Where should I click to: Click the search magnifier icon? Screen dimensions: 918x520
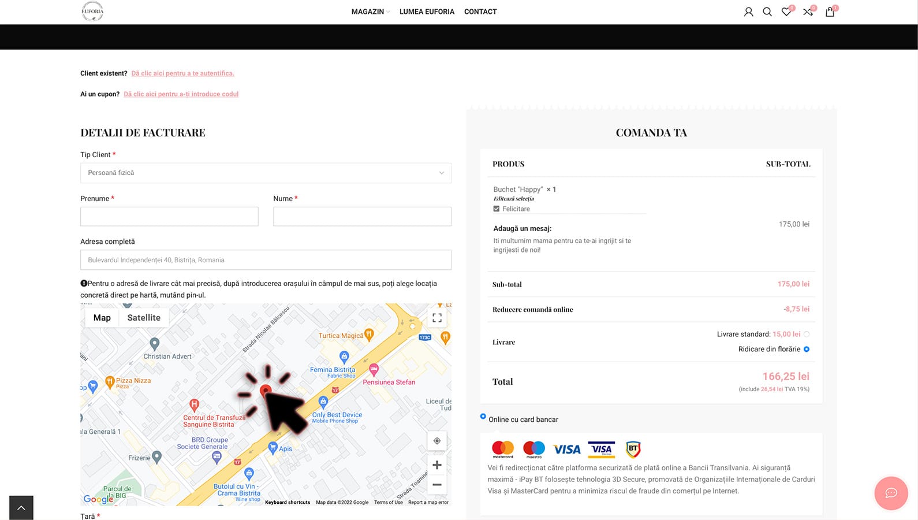tap(767, 12)
